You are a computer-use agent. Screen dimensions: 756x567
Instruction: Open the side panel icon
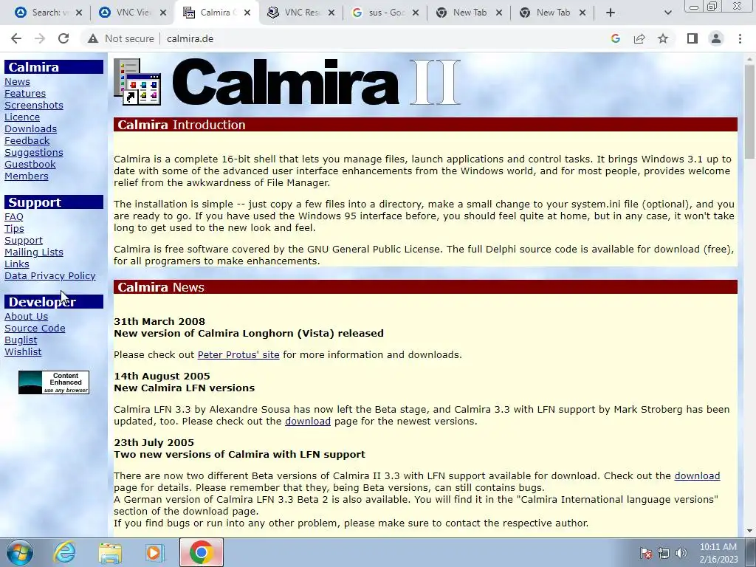click(693, 38)
